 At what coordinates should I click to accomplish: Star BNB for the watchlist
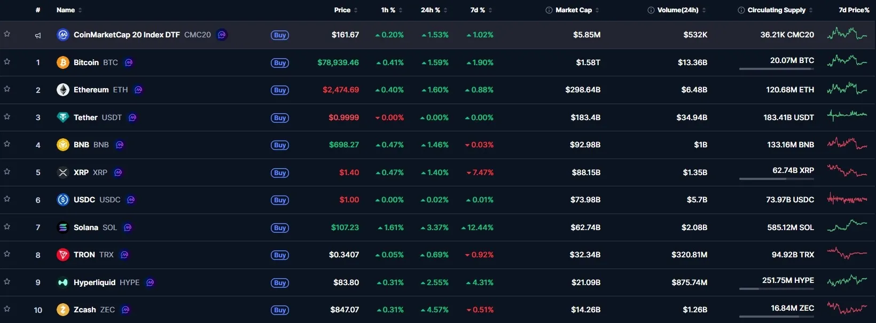7,144
